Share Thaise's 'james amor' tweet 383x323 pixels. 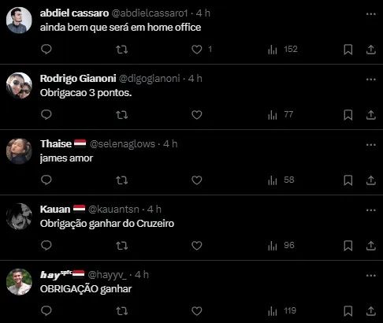(x=371, y=180)
